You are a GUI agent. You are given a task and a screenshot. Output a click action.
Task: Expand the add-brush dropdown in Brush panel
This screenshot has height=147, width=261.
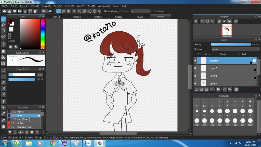pyautogui.click(x=23, y=132)
